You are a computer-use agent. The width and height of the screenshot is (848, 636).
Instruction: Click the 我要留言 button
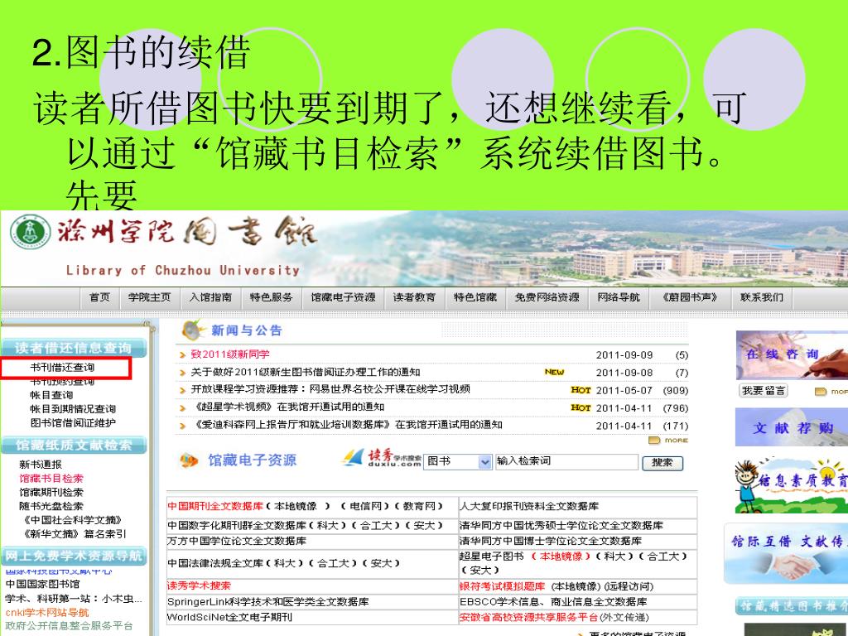tap(763, 391)
